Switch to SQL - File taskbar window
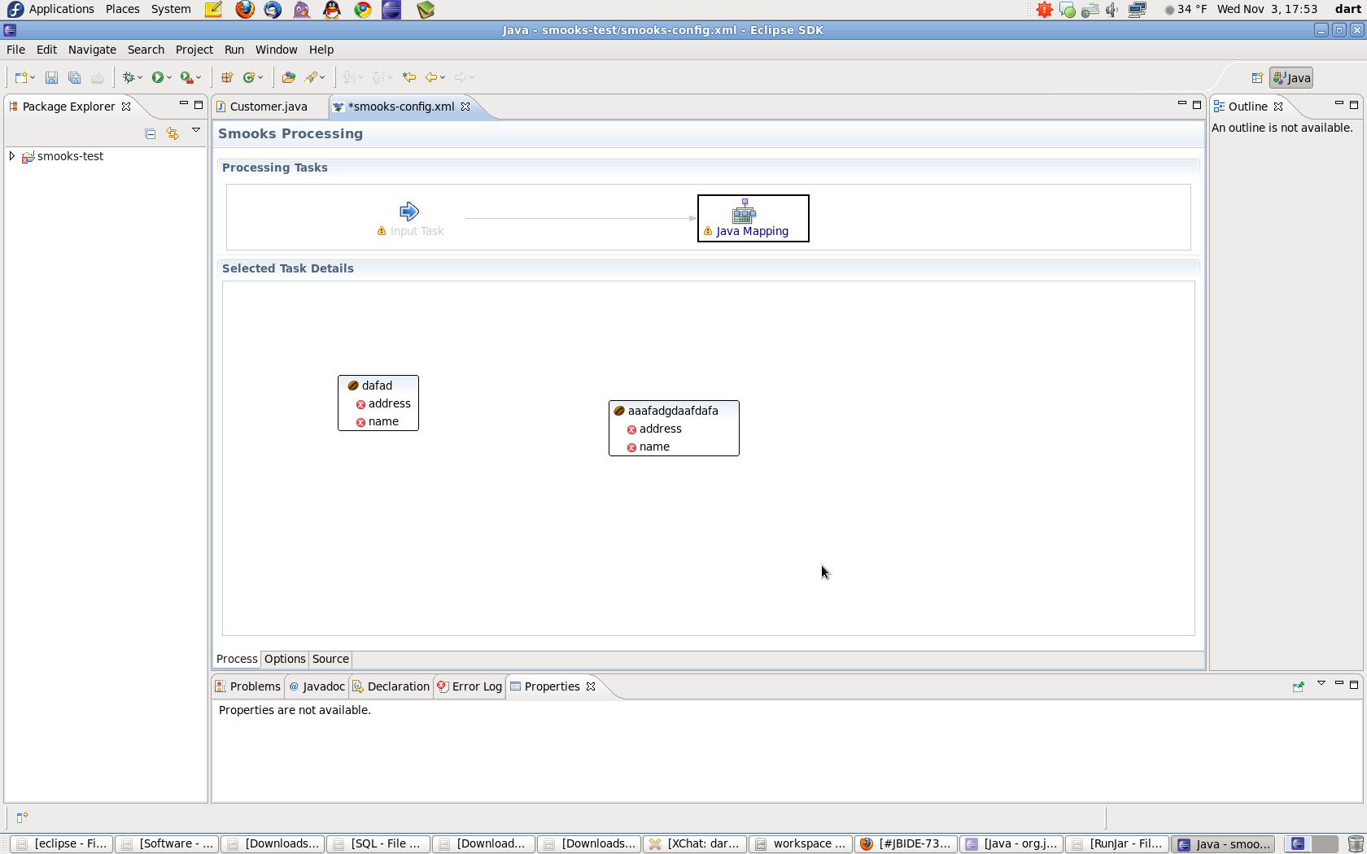1367x854 pixels. 378,844
